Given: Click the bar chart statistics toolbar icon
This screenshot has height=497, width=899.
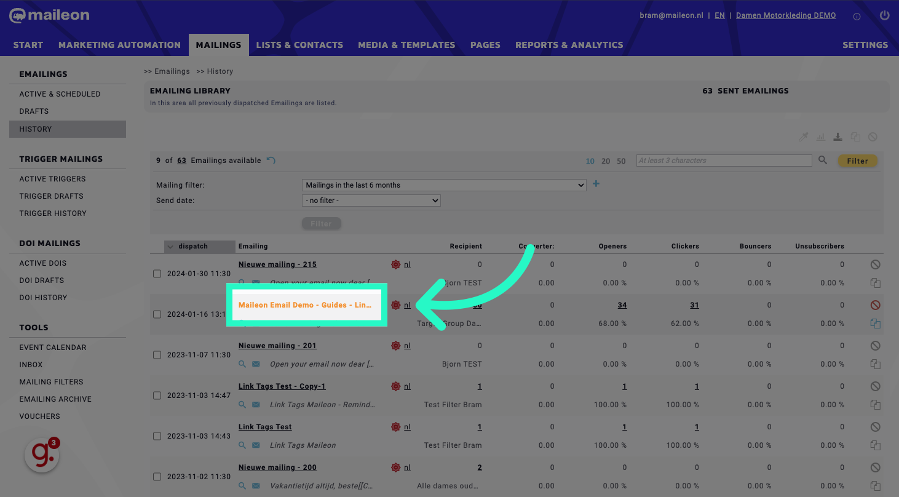Looking at the screenshot, I should coord(820,137).
